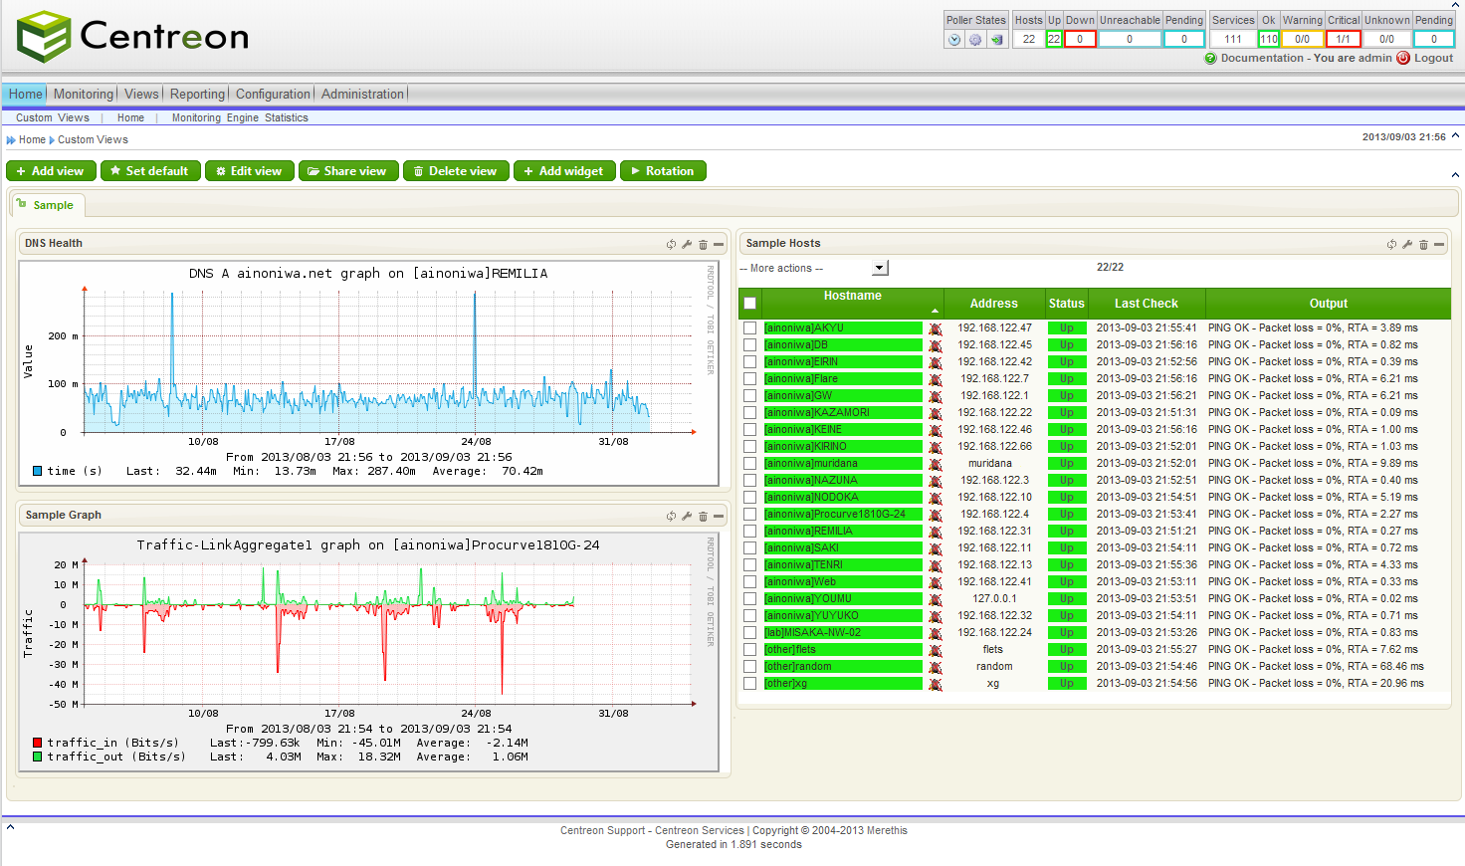The image size is (1465, 866).
Task: Open the clock icon under Poller States
Action: point(954,39)
